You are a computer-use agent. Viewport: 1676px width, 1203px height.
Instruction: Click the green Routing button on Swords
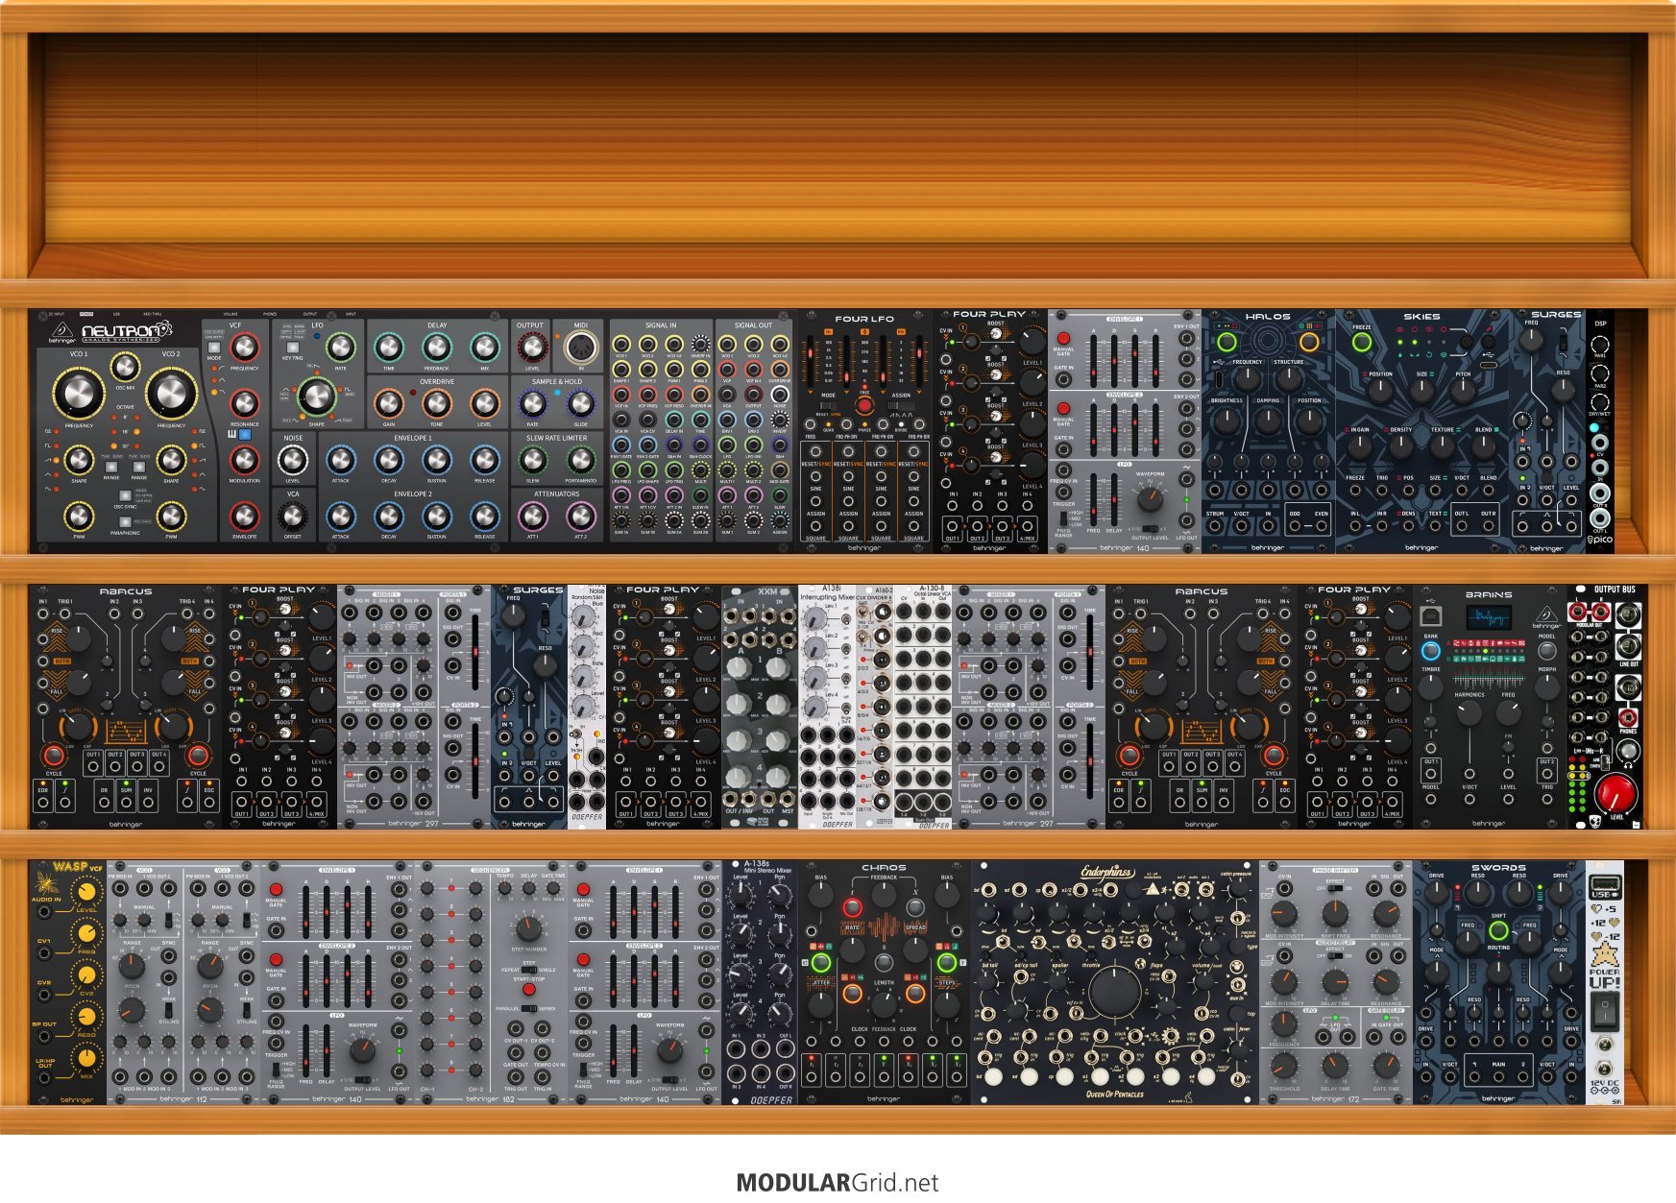pyautogui.click(x=1498, y=930)
